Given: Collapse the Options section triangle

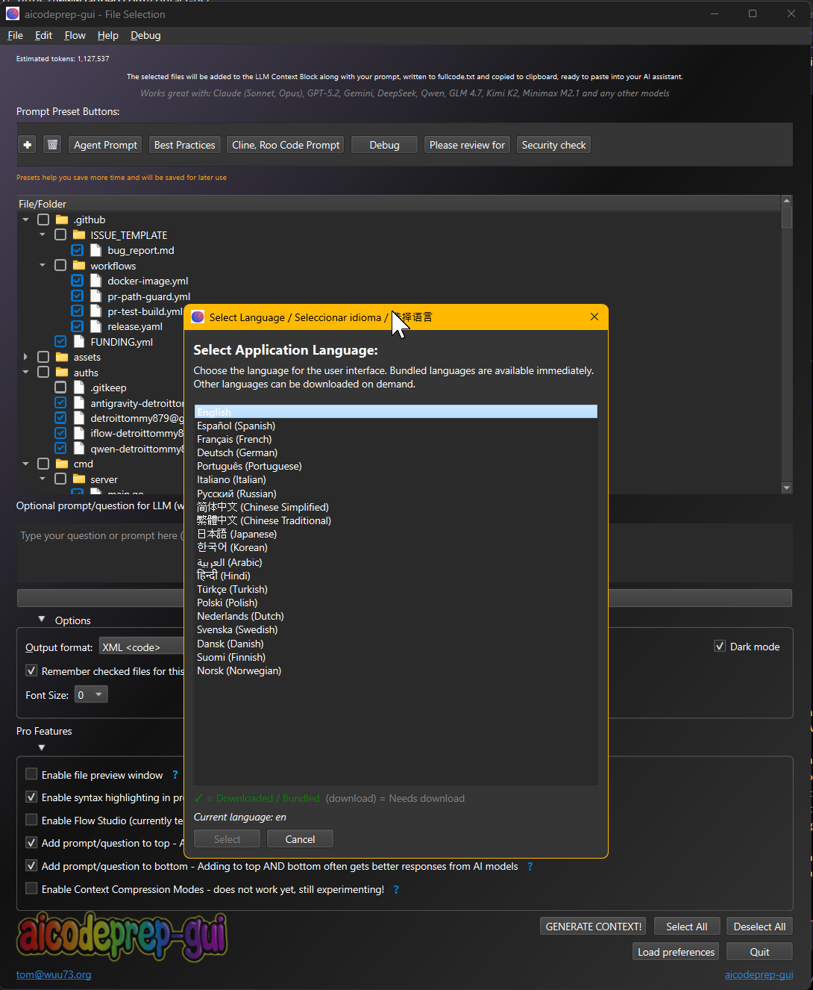Looking at the screenshot, I should tap(42, 620).
